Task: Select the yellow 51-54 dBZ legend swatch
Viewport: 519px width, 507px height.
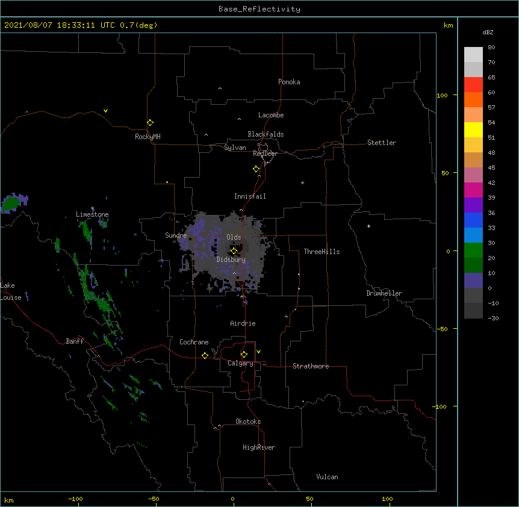Action: (473, 129)
